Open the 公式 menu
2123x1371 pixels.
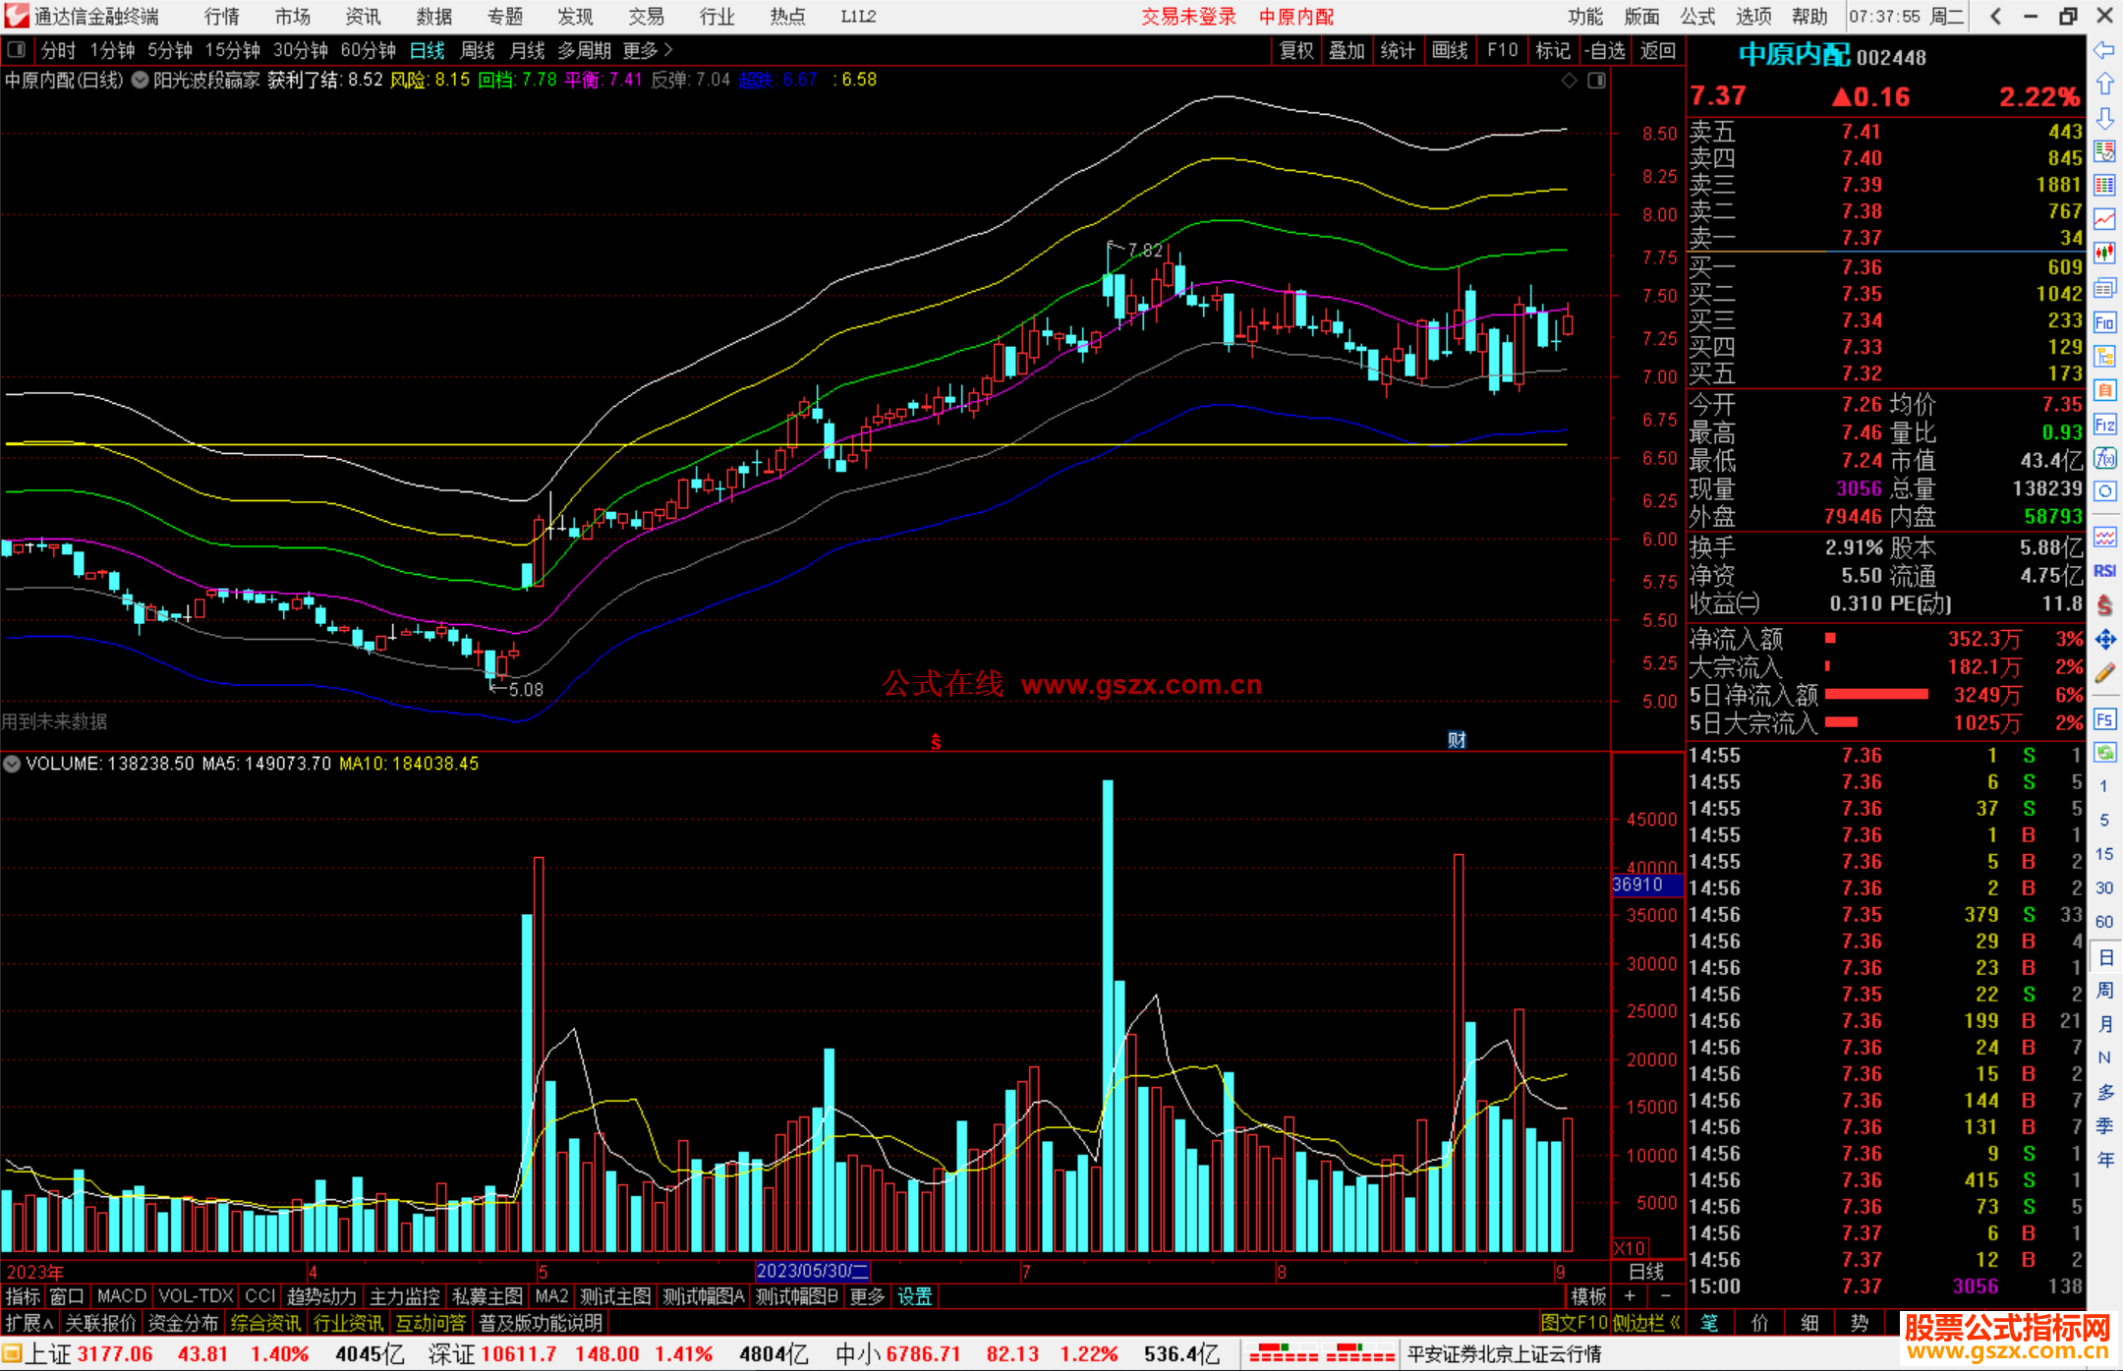pyautogui.click(x=1697, y=17)
